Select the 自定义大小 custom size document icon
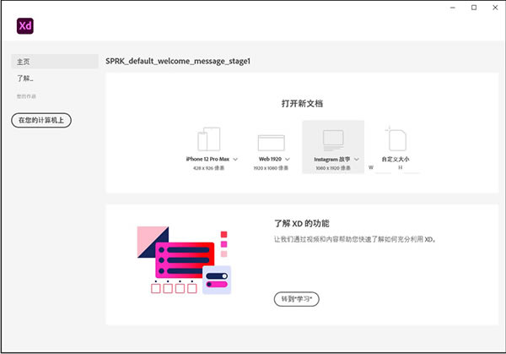The width and height of the screenshot is (506, 354). [x=396, y=139]
